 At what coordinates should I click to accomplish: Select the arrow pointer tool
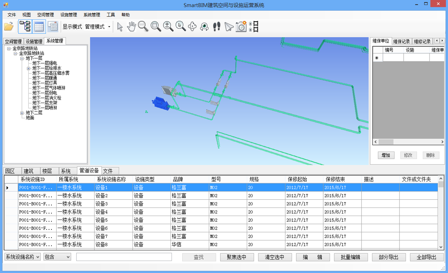click(x=120, y=27)
